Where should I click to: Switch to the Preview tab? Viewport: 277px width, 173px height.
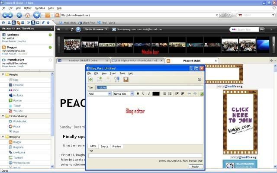coord(116,146)
